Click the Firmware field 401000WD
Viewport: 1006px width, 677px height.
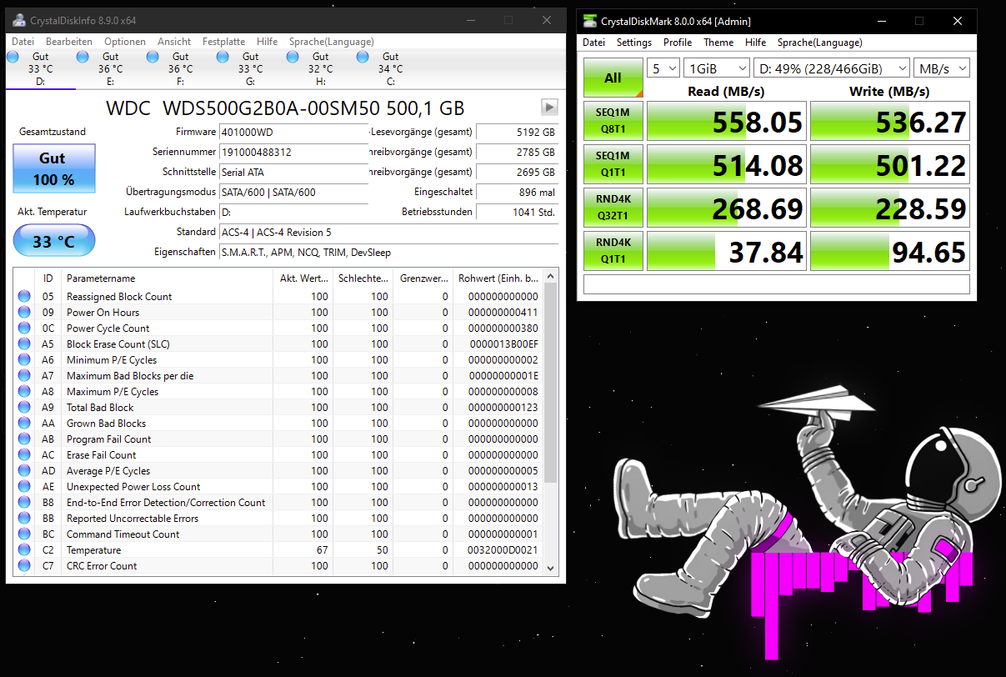point(293,132)
